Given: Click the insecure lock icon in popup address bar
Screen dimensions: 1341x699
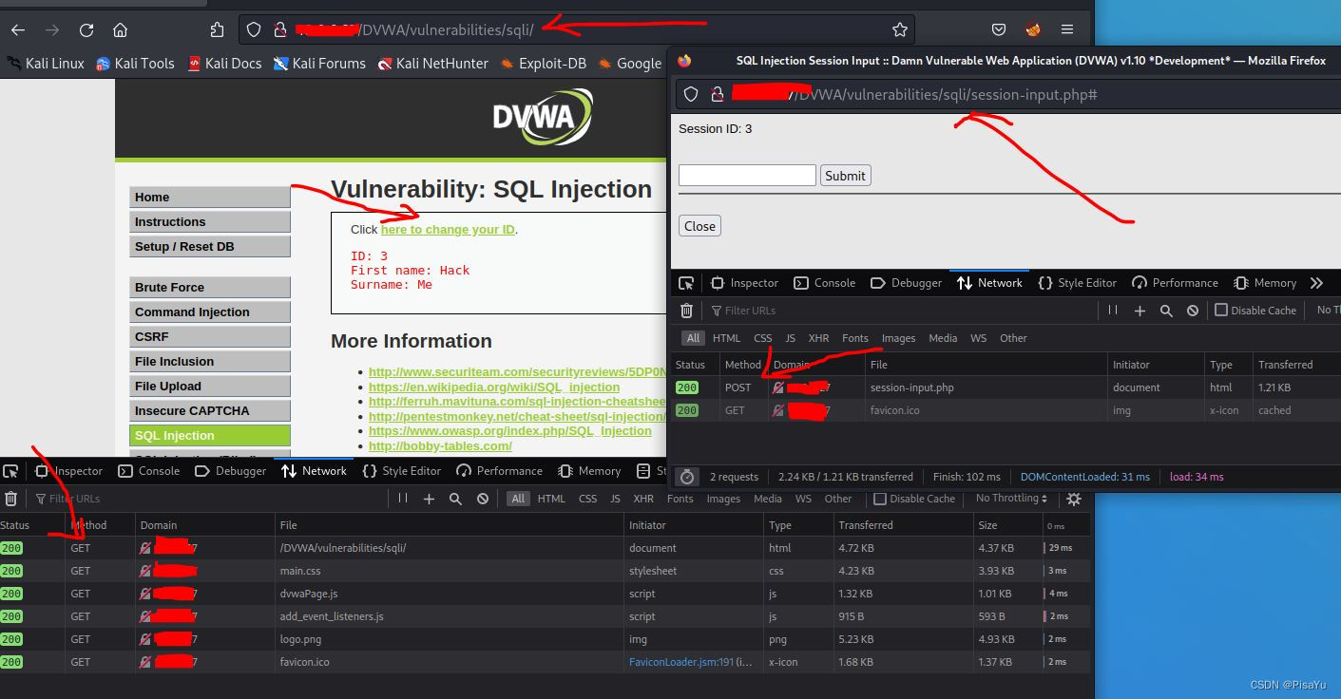Looking at the screenshot, I should tap(718, 94).
